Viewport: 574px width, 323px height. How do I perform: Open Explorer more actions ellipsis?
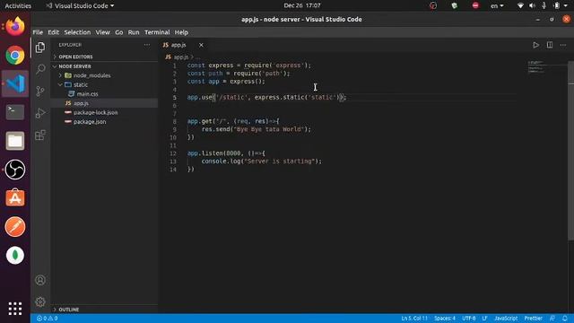click(147, 45)
